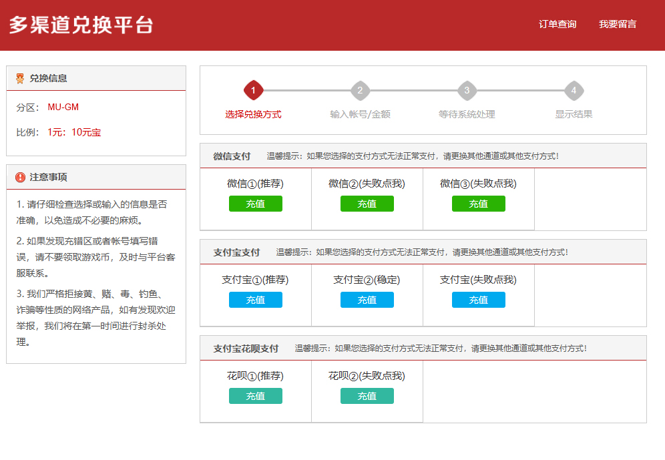
Task: Click the 微信支付 section heading
Action: point(232,156)
